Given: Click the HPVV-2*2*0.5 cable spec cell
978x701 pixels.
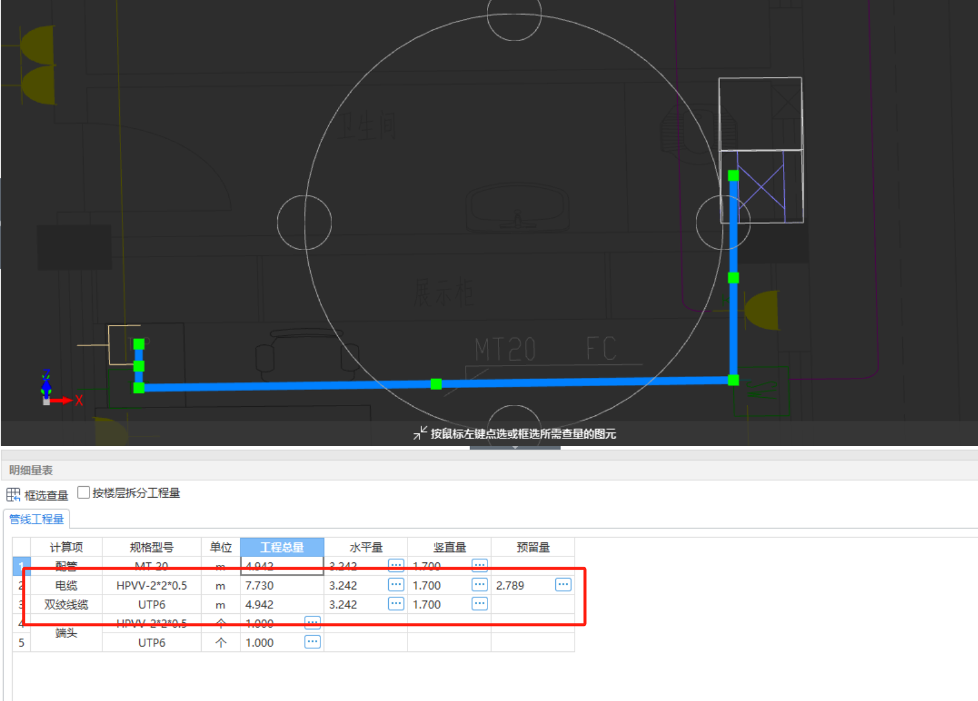Looking at the screenshot, I should [151, 585].
